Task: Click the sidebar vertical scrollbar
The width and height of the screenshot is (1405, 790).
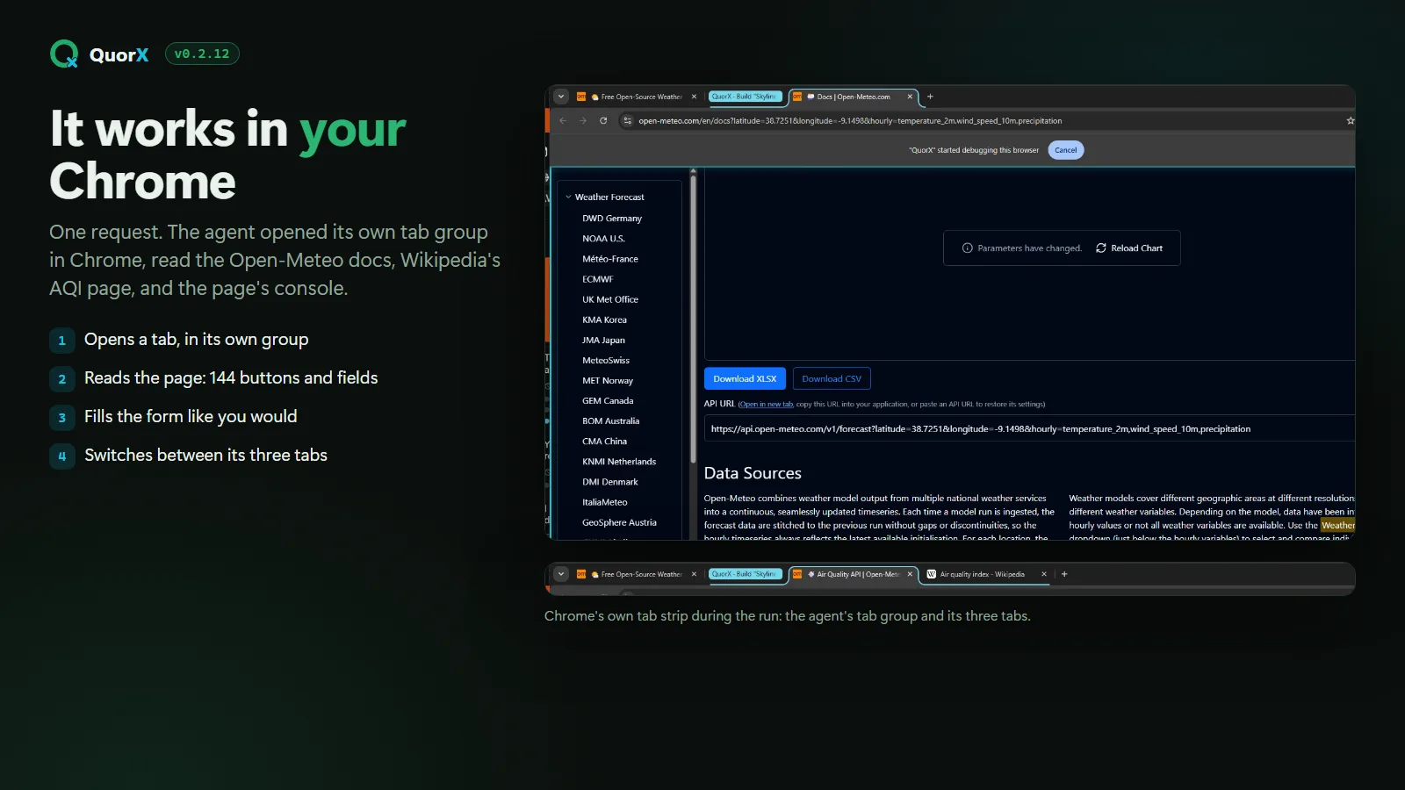Action: click(693, 319)
